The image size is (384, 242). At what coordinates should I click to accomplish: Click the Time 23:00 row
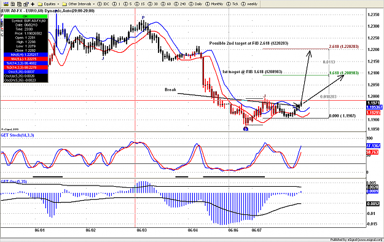point(25,29)
